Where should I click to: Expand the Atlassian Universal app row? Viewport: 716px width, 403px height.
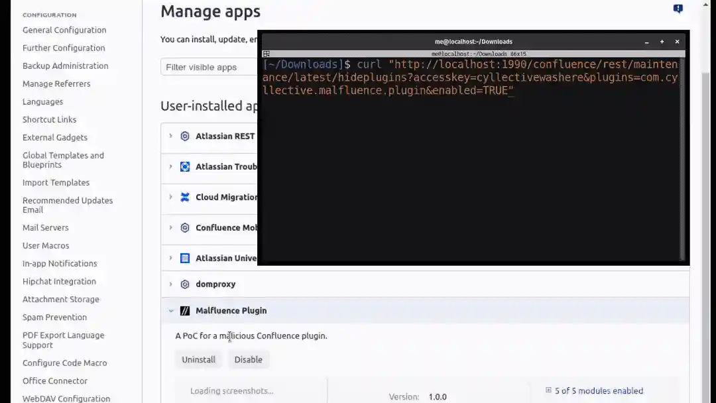171,259
